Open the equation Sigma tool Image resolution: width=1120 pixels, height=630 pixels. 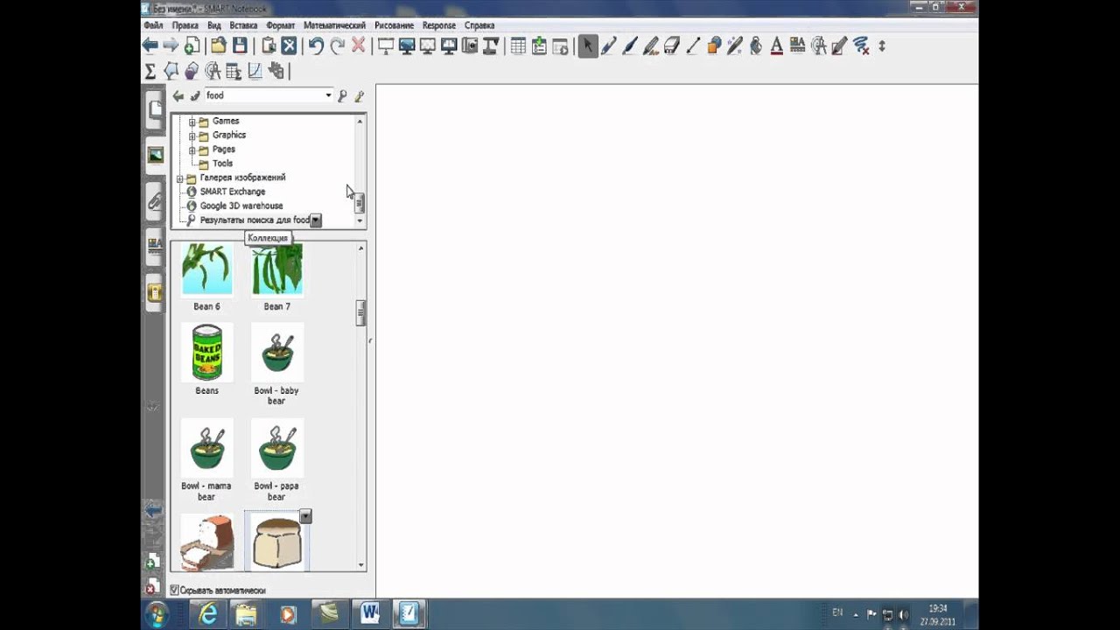150,71
